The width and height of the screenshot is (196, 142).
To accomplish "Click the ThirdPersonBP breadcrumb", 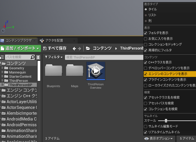I will (x=132, y=48).
